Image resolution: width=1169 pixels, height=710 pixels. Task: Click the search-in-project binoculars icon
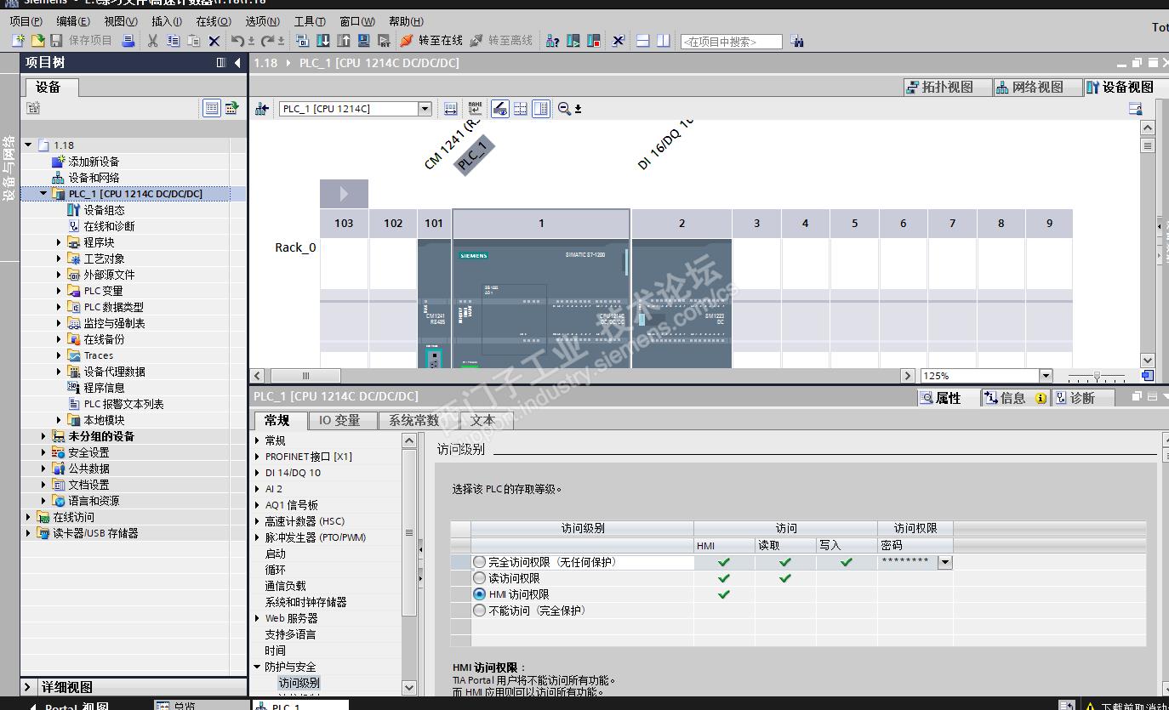797,41
